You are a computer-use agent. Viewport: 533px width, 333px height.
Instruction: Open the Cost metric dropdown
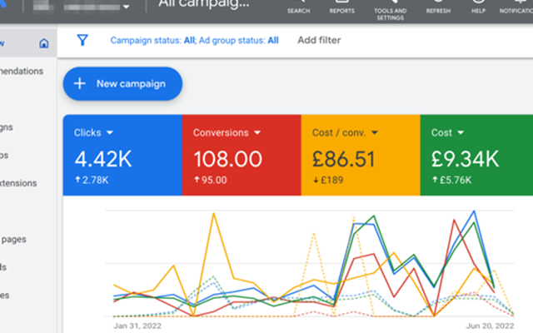coord(461,132)
